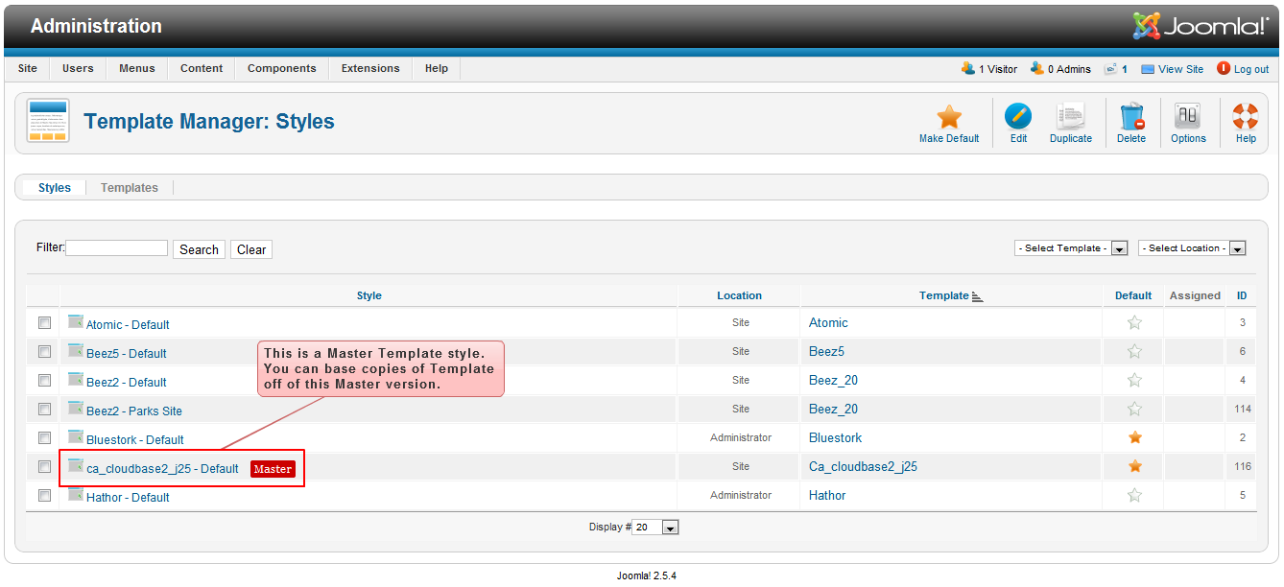Open the Atomic - Default style link
The height and width of the screenshot is (587, 1284).
pos(128,325)
